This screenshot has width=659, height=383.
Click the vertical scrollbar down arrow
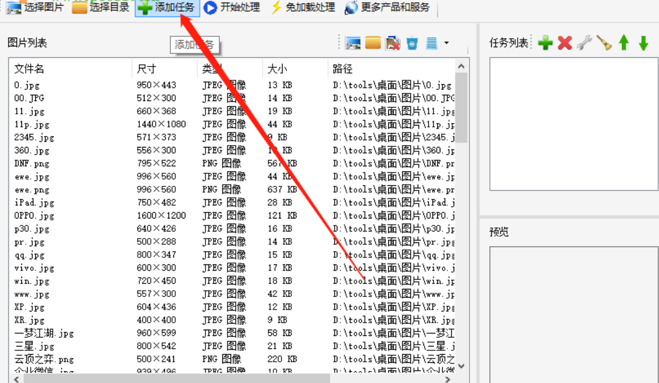click(x=461, y=366)
